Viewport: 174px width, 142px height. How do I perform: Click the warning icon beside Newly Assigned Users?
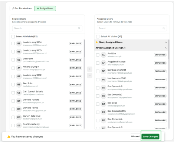click(x=97, y=42)
